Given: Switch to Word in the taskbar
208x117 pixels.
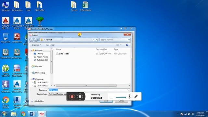Looking at the screenshot, I should (x=32, y=114).
